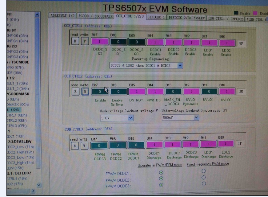Open the DEFDCDC 1 tab
This screenshot has width=268, height=197.
156,17
